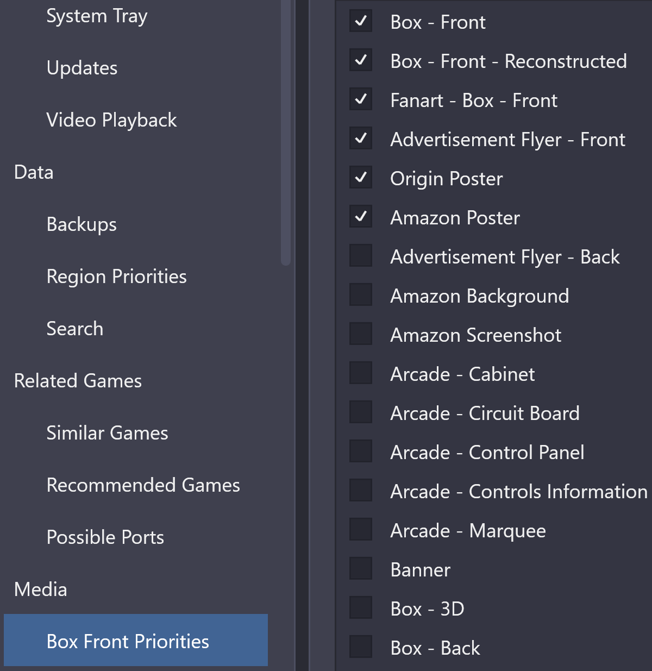Disable Fanart - Box - Front checkbox
The image size is (652, 671).
point(361,99)
